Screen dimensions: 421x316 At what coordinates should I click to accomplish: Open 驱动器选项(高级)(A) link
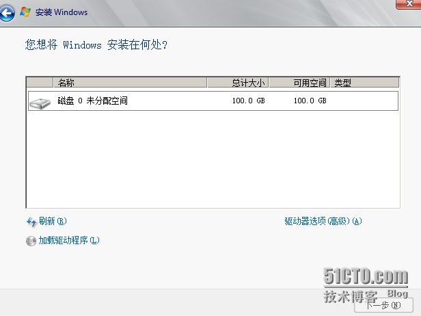point(323,221)
